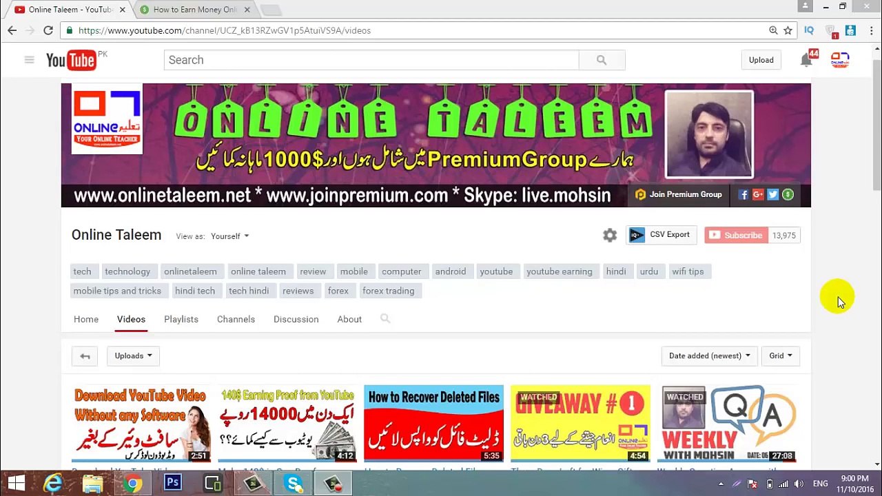Open the Grid view dropdown
The image size is (882, 496).
coord(781,356)
